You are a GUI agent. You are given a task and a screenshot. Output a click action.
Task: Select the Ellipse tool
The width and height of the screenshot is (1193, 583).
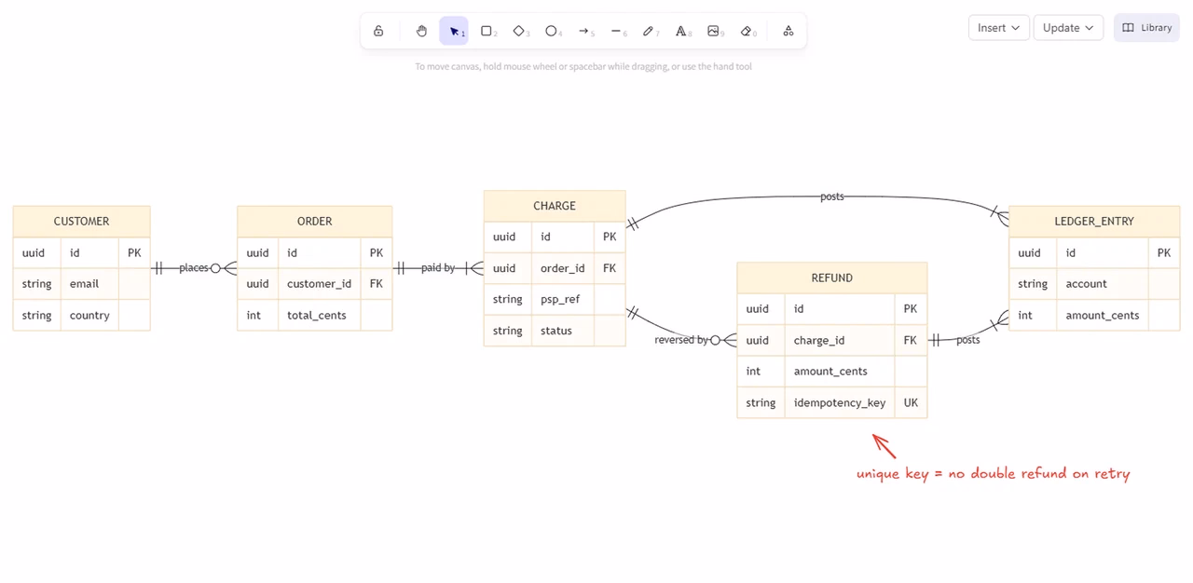(552, 31)
